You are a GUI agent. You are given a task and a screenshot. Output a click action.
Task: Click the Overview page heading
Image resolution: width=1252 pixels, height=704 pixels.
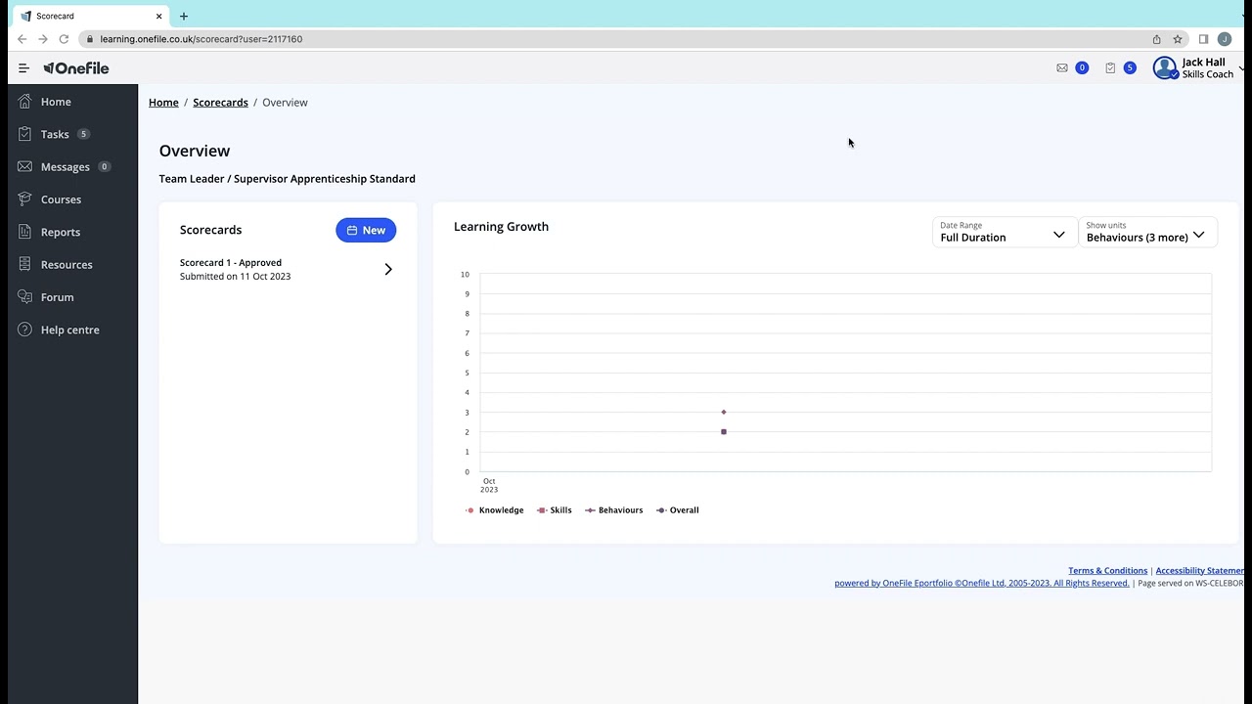tap(195, 151)
